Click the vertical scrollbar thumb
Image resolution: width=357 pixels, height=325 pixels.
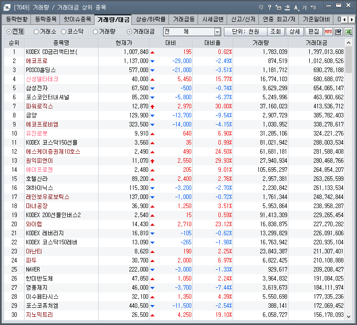click(x=348, y=60)
